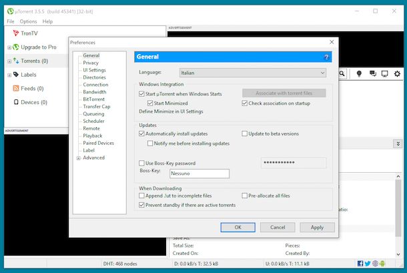This screenshot has height=273, width=407.
Task: Click the Android icon in status bar
Action: (382, 264)
